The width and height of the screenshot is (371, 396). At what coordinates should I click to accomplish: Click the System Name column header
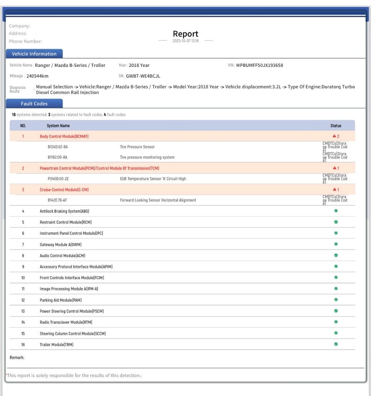point(58,125)
